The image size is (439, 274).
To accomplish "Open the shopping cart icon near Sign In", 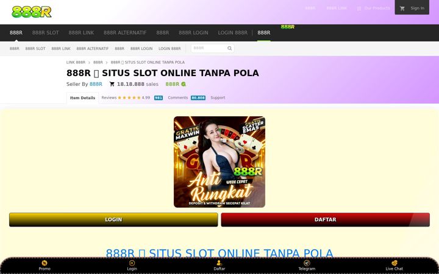I will pos(402,9).
